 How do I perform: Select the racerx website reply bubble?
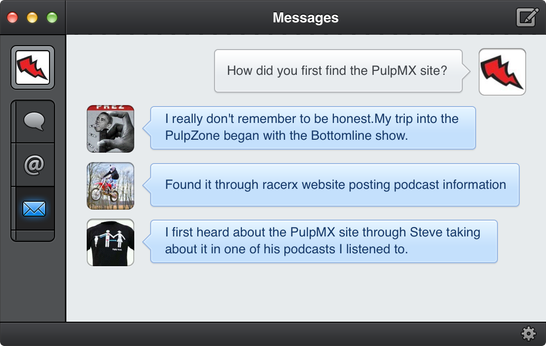(335, 185)
